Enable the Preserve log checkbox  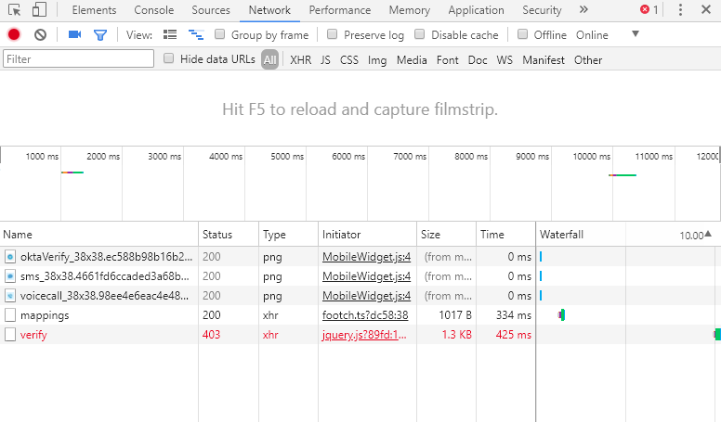[333, 34]
